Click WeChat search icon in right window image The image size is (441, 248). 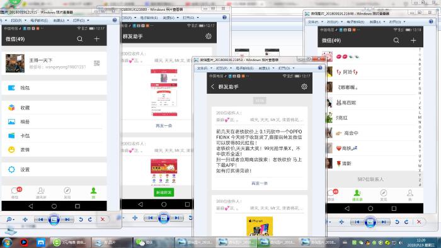point(396,40)
